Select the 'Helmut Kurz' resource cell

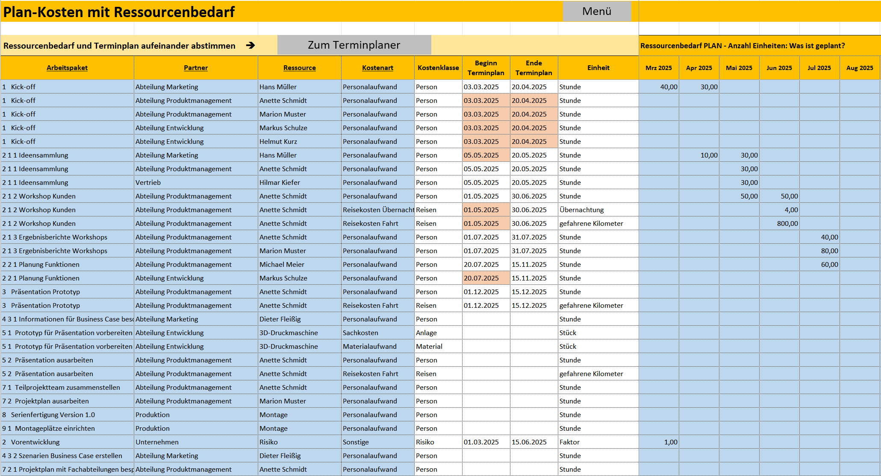299,141
